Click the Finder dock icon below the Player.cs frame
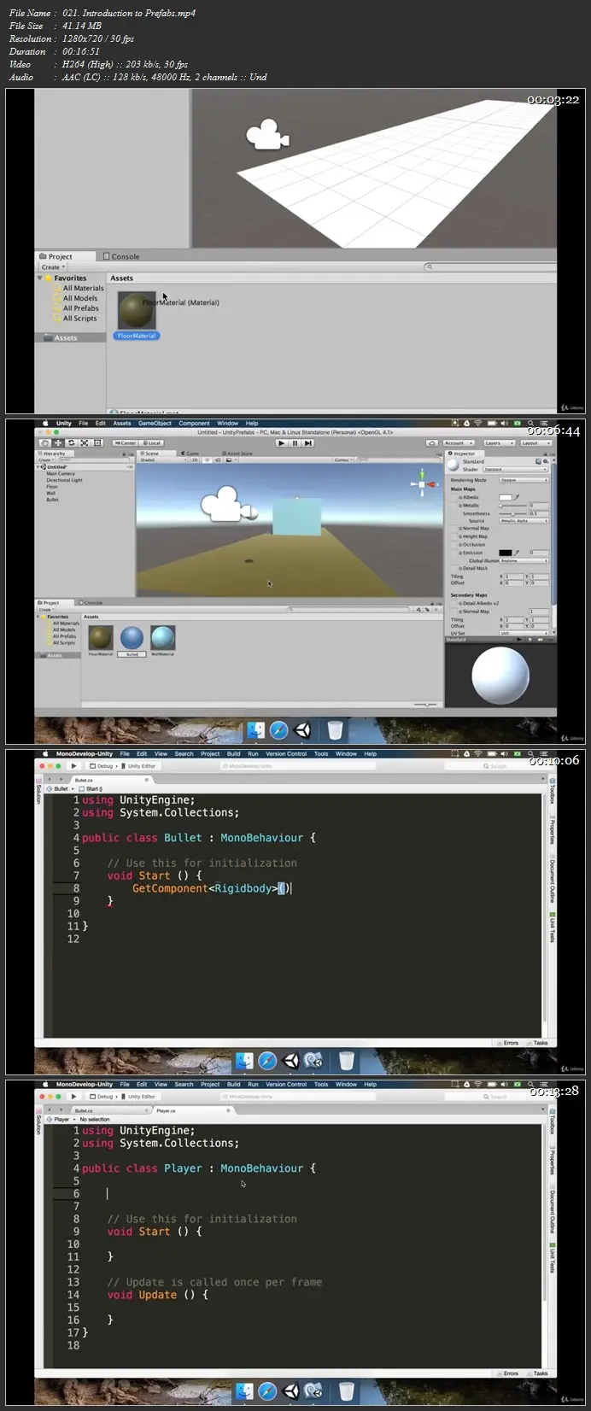This screenshot has height=1411, width=591. [x=244, y=1391]
